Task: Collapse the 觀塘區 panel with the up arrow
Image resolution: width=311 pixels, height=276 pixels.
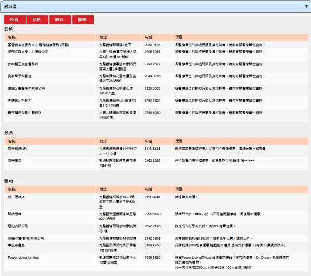Action: [x=306, y=7]
